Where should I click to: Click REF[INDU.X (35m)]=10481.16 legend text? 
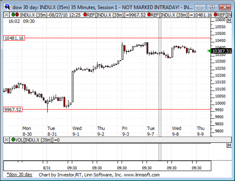click(181, 15)
